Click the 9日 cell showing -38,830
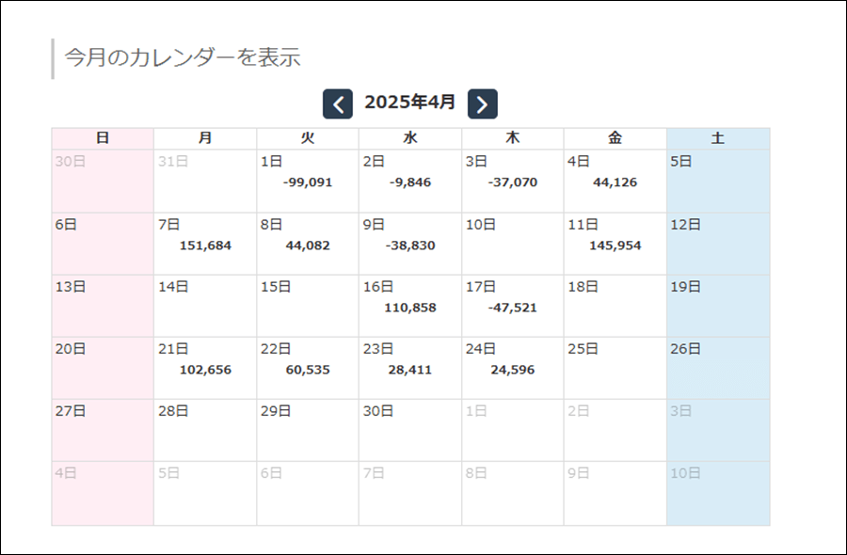The height and width of the screenshot is (555, 847). [410, 244]
